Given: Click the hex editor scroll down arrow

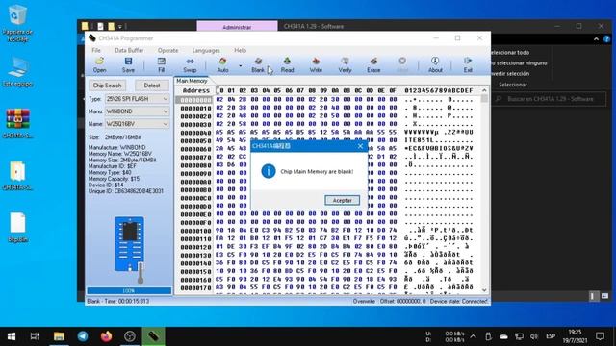Looking at the screenshot, I should pyautogui.click(x=484, y=290).
